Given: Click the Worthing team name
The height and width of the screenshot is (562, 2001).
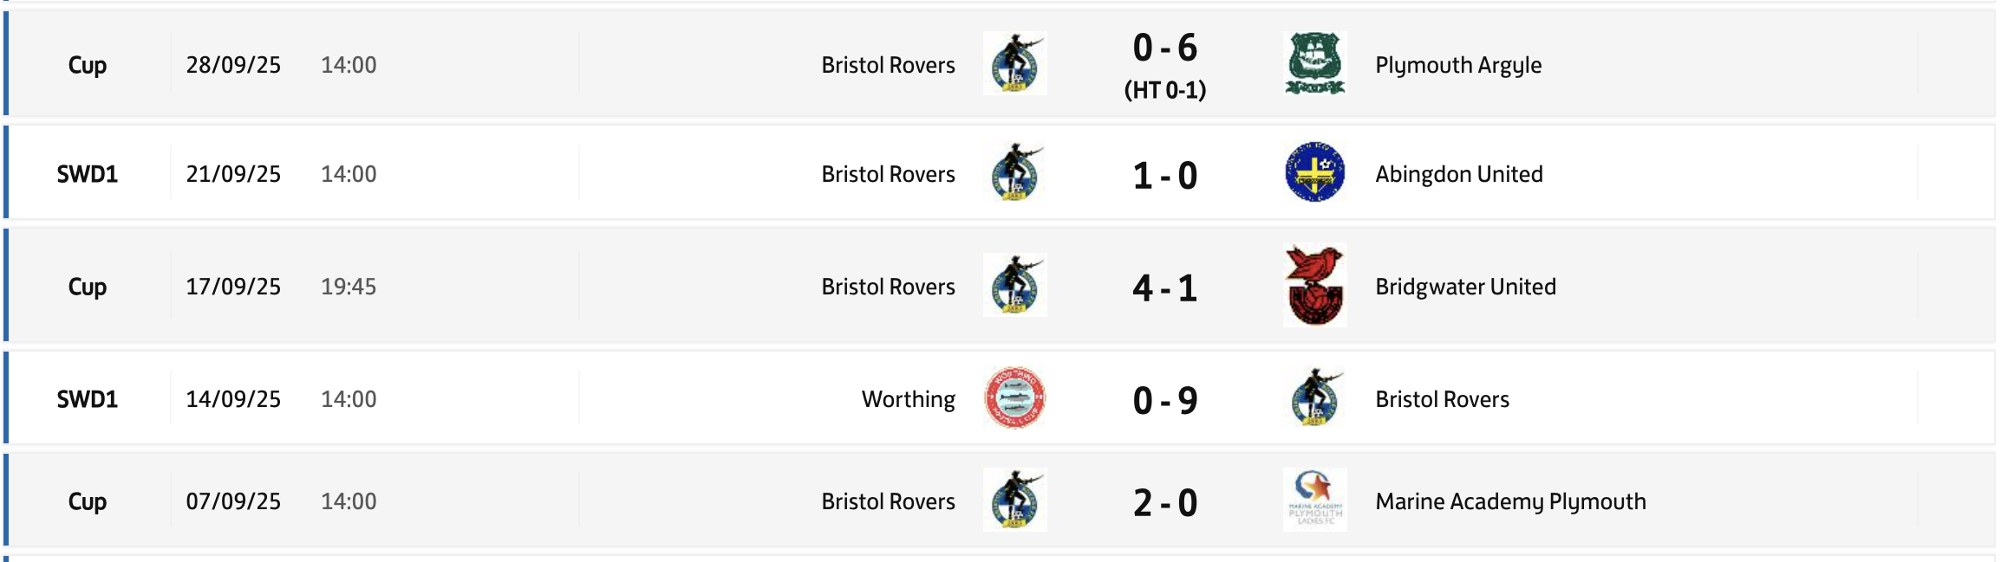Looking at the screenshot, I should (x=908, y=399).
